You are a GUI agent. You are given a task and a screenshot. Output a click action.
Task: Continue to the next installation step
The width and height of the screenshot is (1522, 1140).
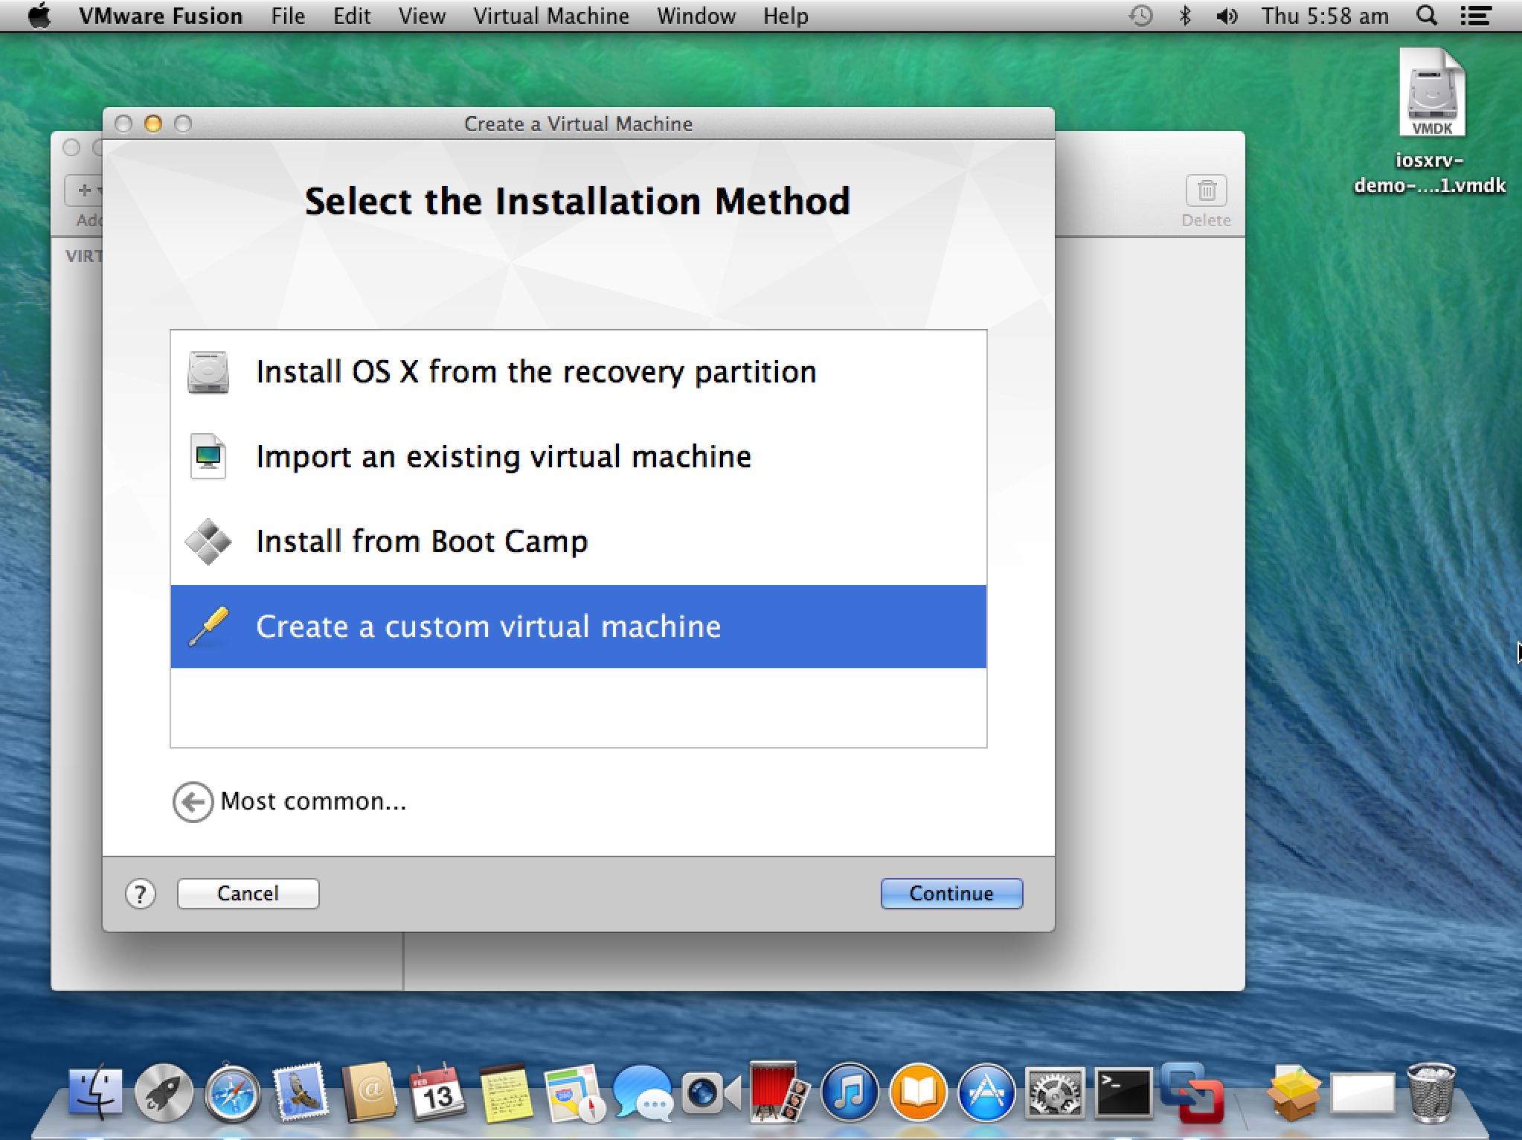coord(951,894)
